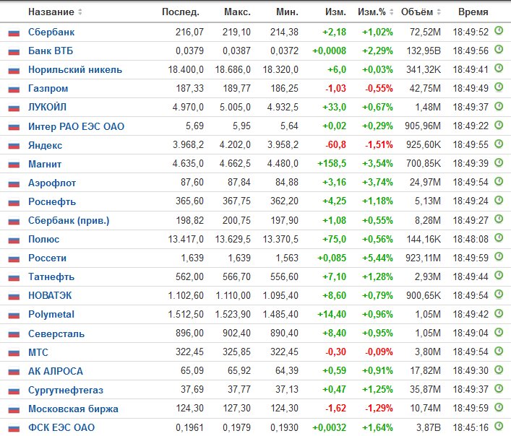Screen dimensions: 511x436
Task: Click the clock icon in НОВАТЭК row
Action: [x=499, y=294]
